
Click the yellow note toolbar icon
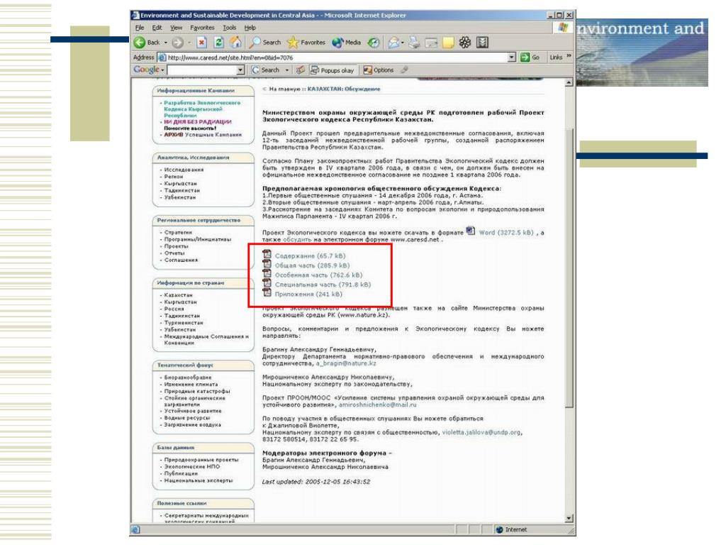pyautogui.click(x=448, y=43)
